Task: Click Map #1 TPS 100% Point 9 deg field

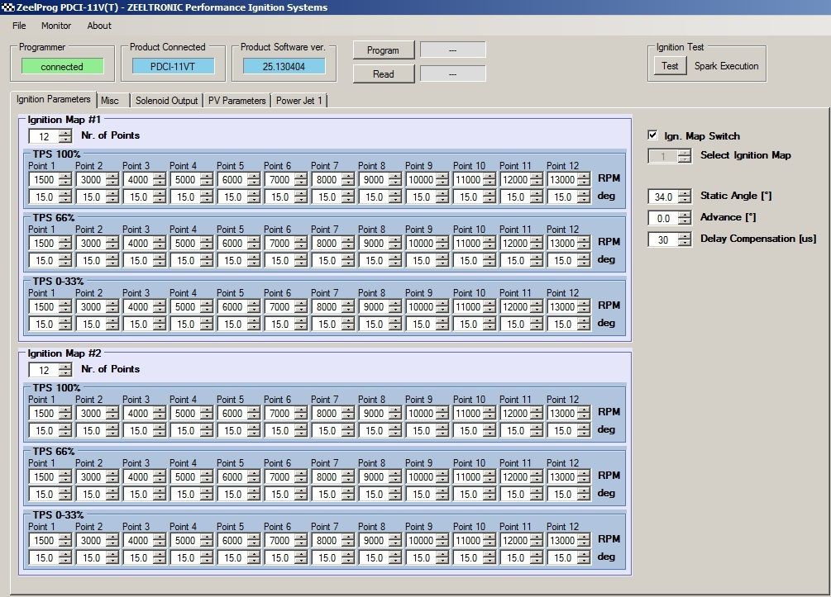Action: (422, 197)
